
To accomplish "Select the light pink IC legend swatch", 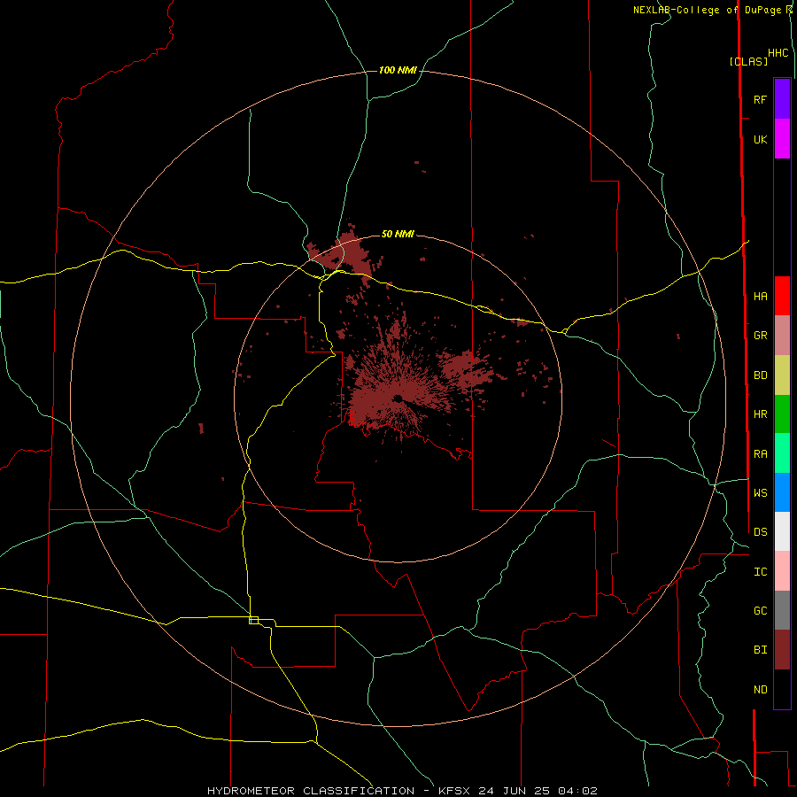I will click(x=782, y=571).
